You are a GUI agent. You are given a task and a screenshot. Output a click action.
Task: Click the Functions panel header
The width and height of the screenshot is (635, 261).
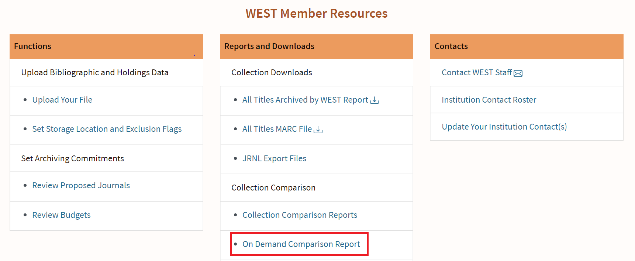click(x=106, y=47)
